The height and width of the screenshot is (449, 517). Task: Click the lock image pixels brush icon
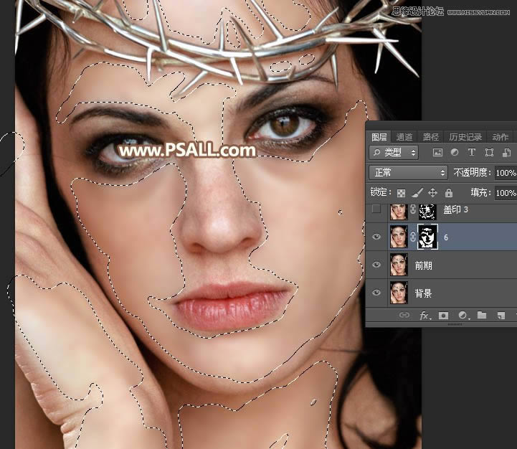[417, 193]
